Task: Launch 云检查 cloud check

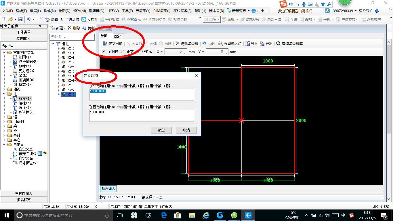Action: click(89, 19)
